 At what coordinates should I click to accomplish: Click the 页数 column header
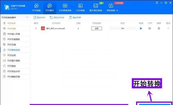pos(78,23)
